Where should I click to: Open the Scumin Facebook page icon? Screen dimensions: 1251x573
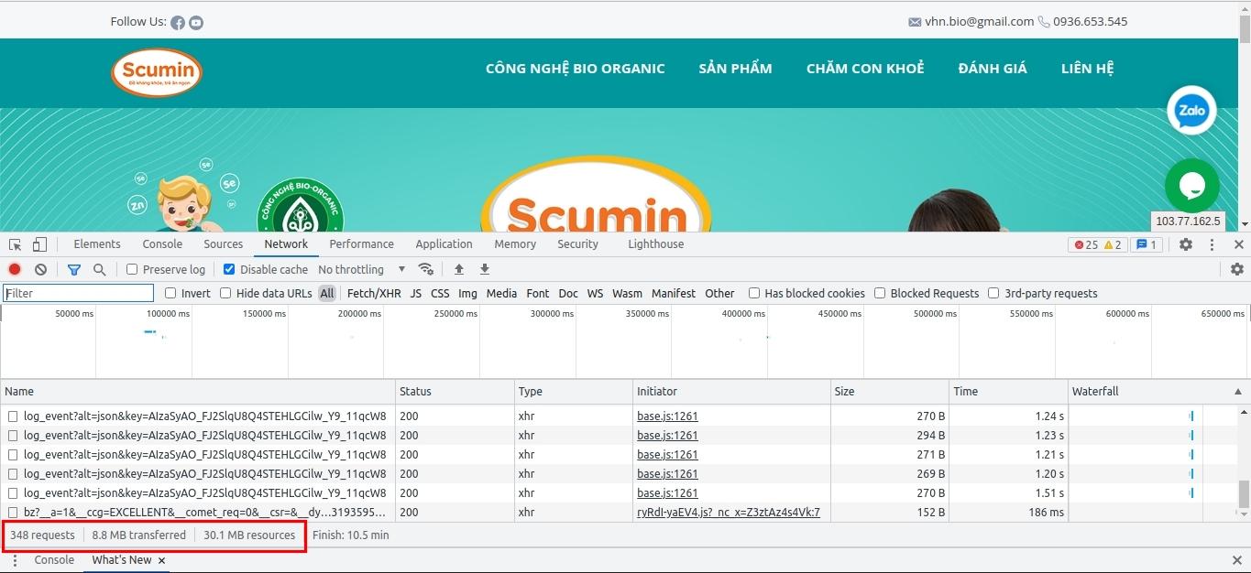coord(178,23)
